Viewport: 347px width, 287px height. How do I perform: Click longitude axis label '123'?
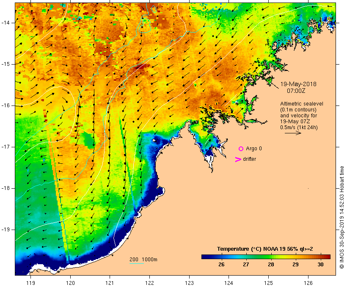coord(189,283)
